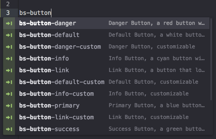This screenshot has width=216, height=139.
Task: Pick the bs-button-danger-custom snippet
Action: (x=106, y=47)
